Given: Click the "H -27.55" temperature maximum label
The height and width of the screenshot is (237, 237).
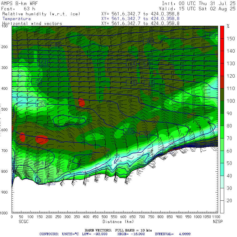Looking at the screenshot, I should (x=112, y=153).
